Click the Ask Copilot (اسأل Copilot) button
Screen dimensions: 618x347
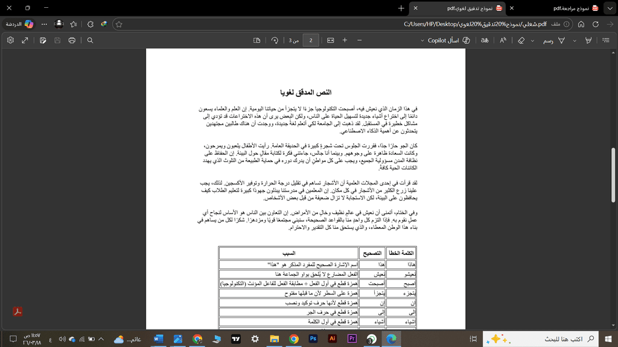tap(449, 40)
